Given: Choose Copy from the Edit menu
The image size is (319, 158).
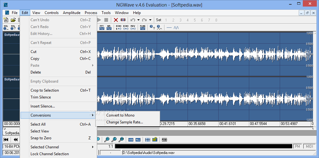Looking at the screenshot, I should click(x=58, y=59).
